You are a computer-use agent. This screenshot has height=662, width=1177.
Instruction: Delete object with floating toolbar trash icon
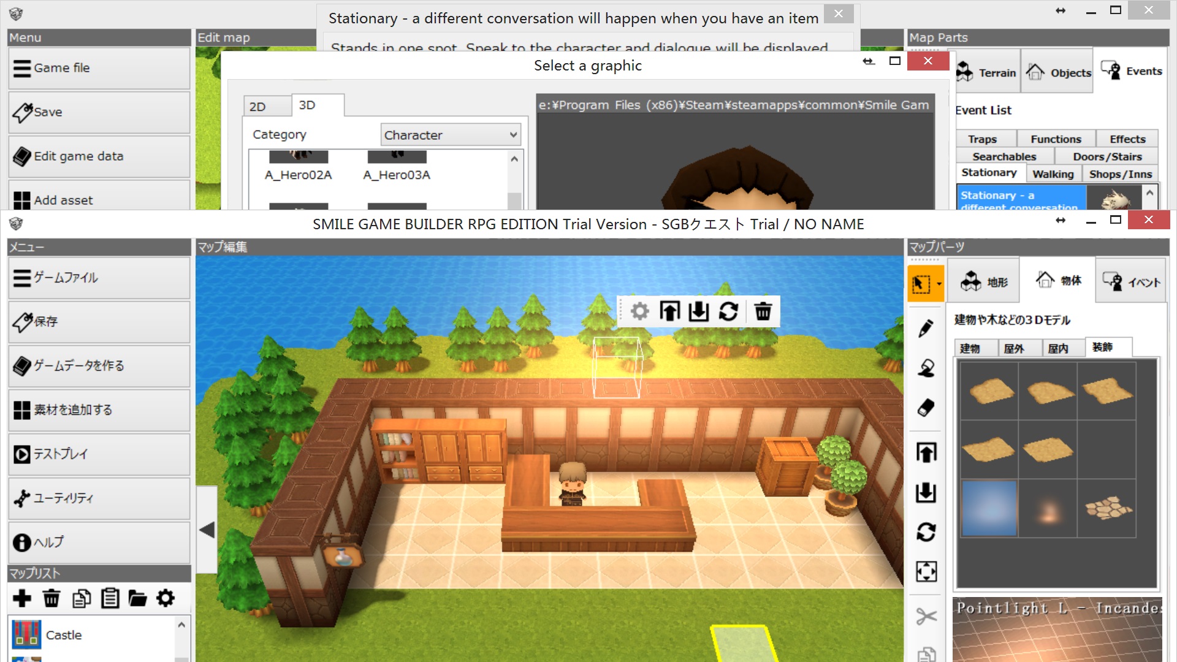(763, 311)
